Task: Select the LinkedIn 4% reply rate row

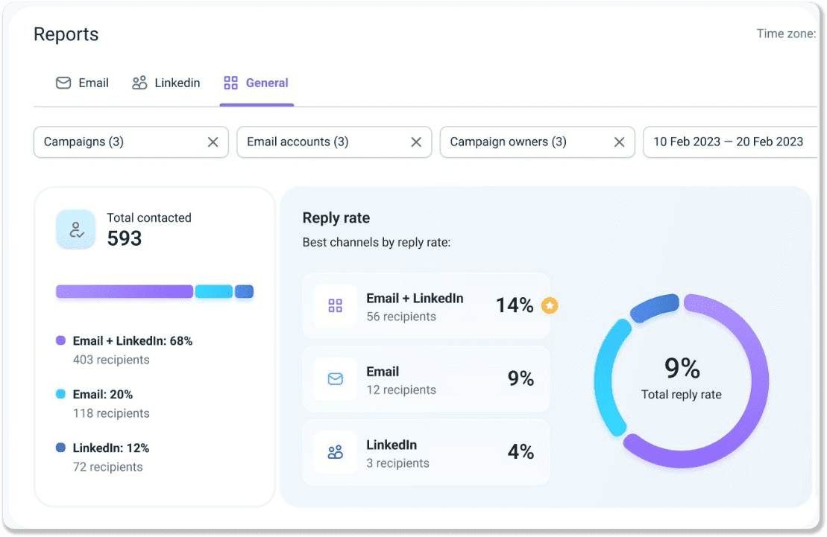Action: (x=426, y=453)
